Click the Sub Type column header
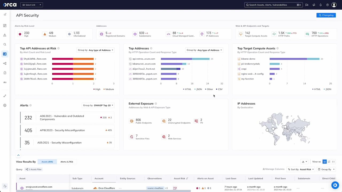 point(77,178)
